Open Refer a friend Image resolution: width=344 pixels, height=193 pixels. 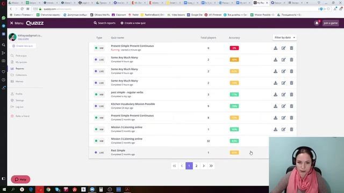(20, 116)
